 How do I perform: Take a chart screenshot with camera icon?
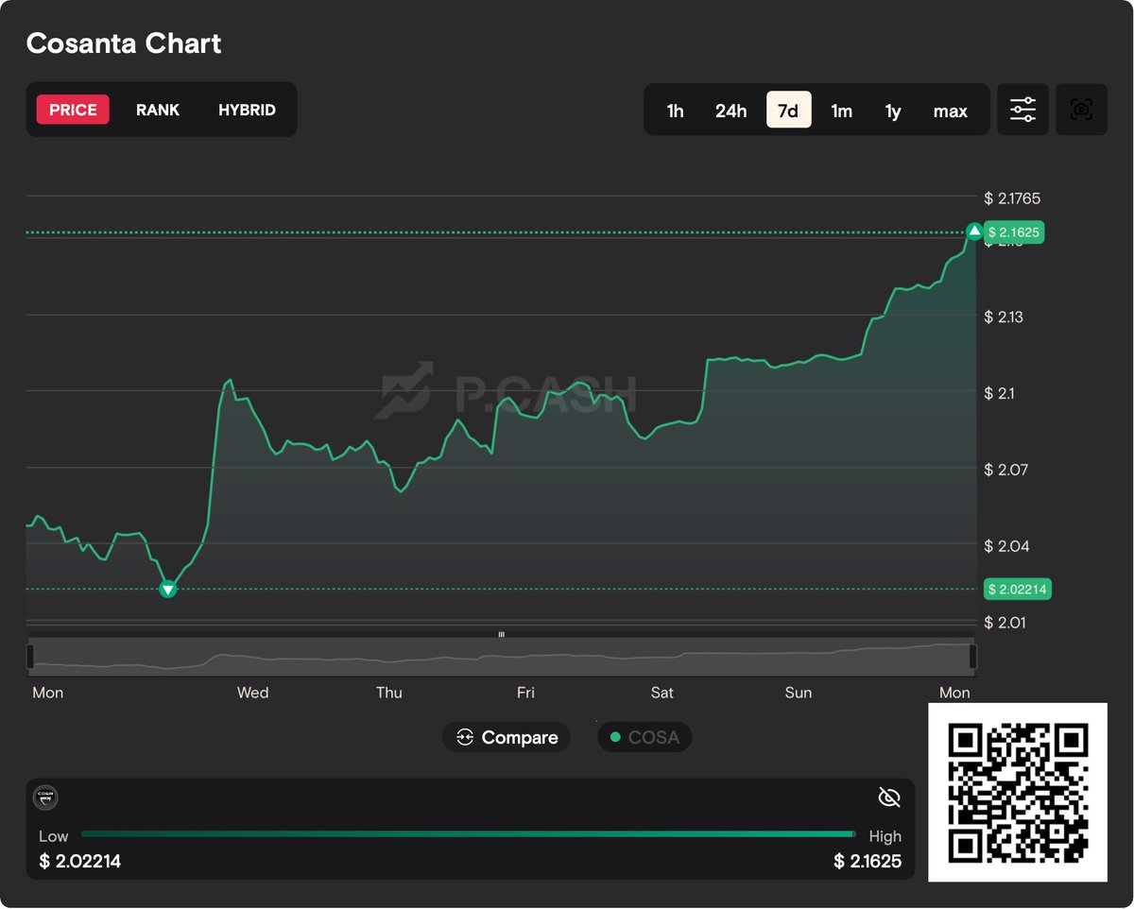(1081, 110)
